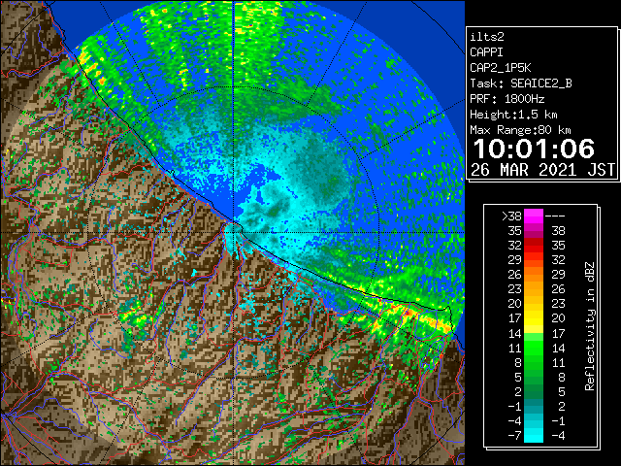Image resolution: width=621 pixels, height=466 pixels.
Task: Click the radar site at the crosshair center
Action: click(233, 233)
